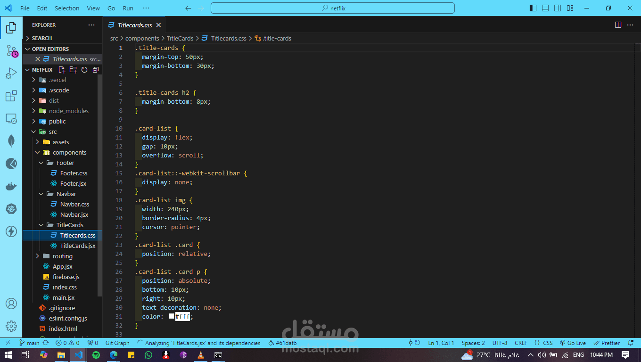Toggle the secondary side bar visibility

(558, 8)
